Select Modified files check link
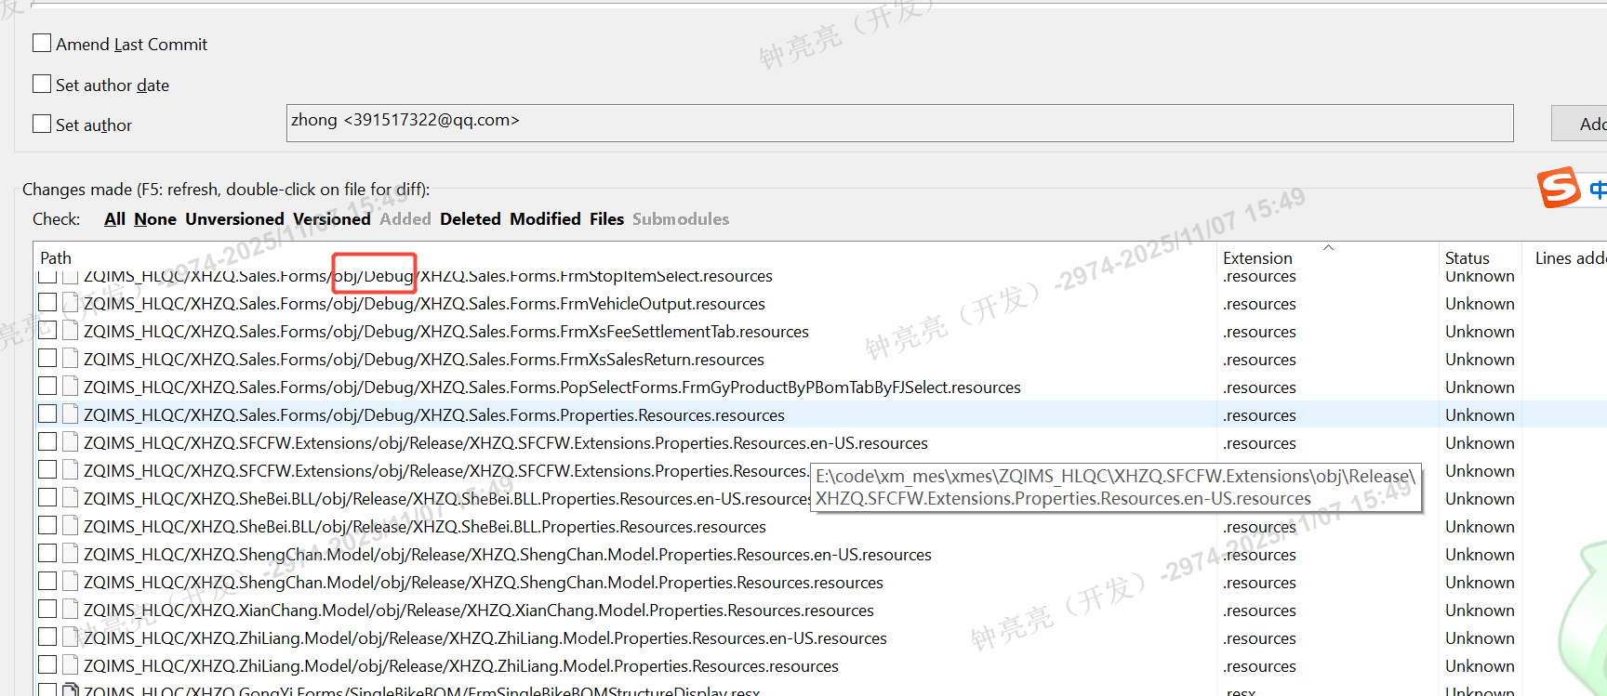The width and height of the screenshot is (1607, 696). tap(545, 219)
